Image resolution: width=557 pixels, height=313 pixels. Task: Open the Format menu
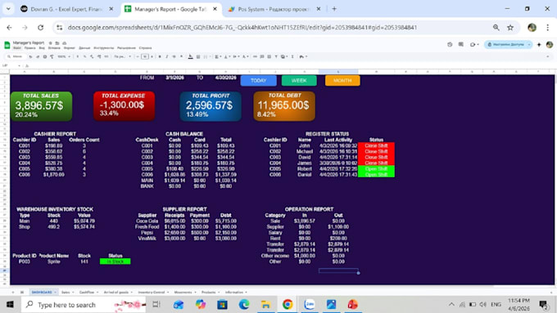(x=70, y=48)
